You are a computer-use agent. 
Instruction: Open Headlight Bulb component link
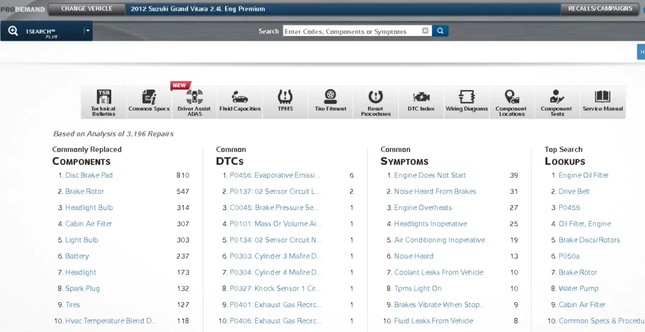pyautogui.click(x=89, y=207)
